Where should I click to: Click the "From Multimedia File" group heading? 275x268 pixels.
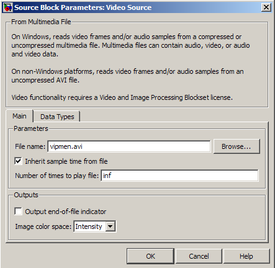tap(41, 22)
